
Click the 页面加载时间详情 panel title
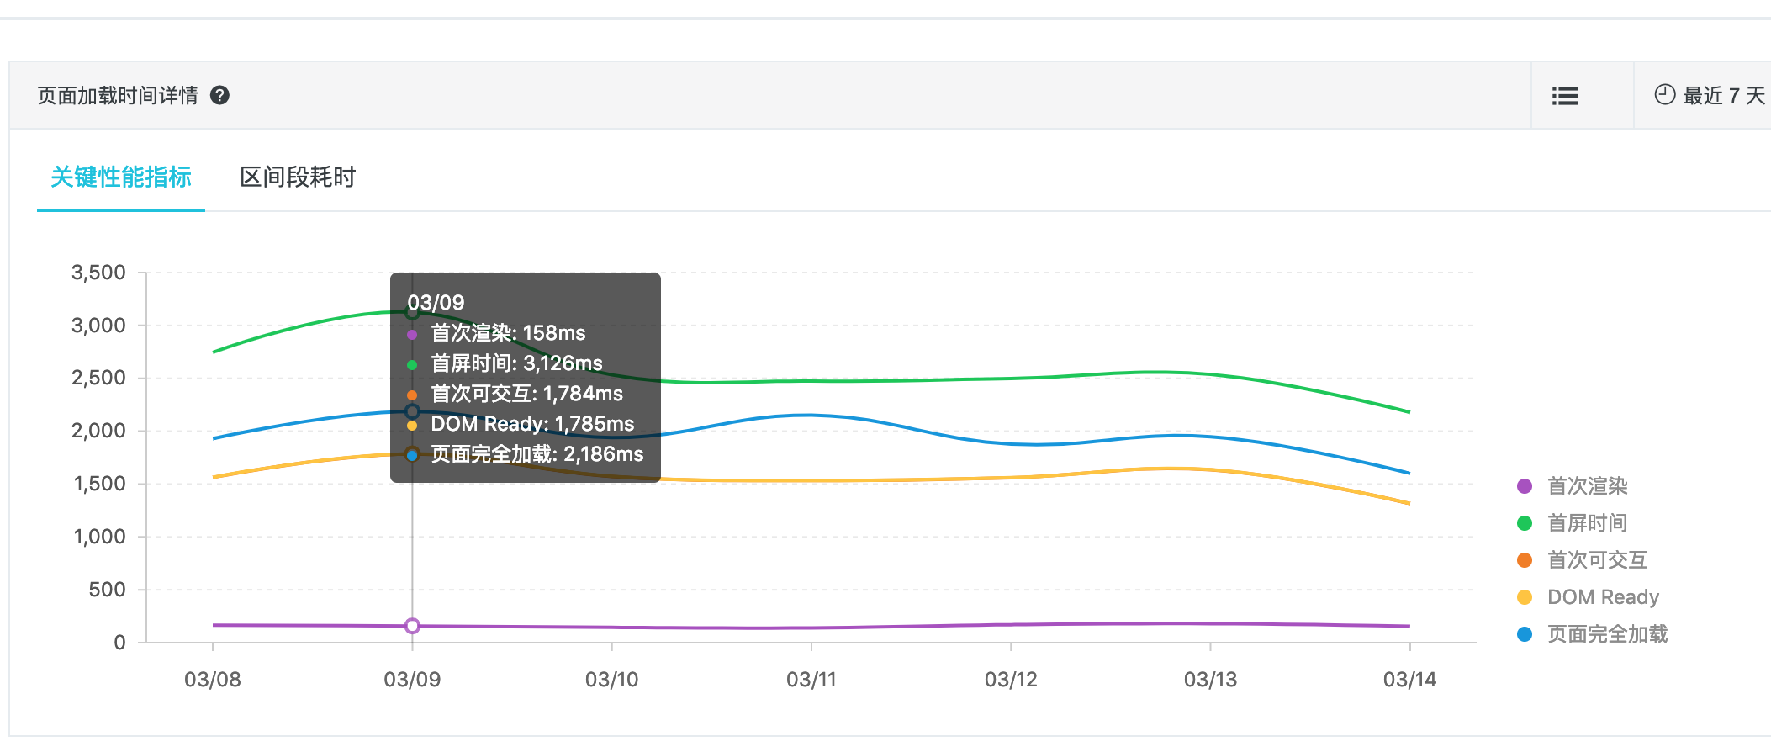(118, 96)
